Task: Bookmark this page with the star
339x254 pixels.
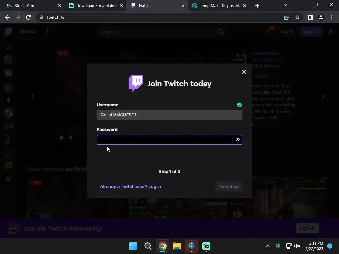Action: tap(297, 17)
